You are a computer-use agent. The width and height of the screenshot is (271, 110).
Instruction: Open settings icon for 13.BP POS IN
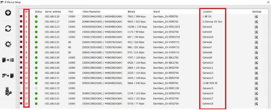tap(256, 83)
